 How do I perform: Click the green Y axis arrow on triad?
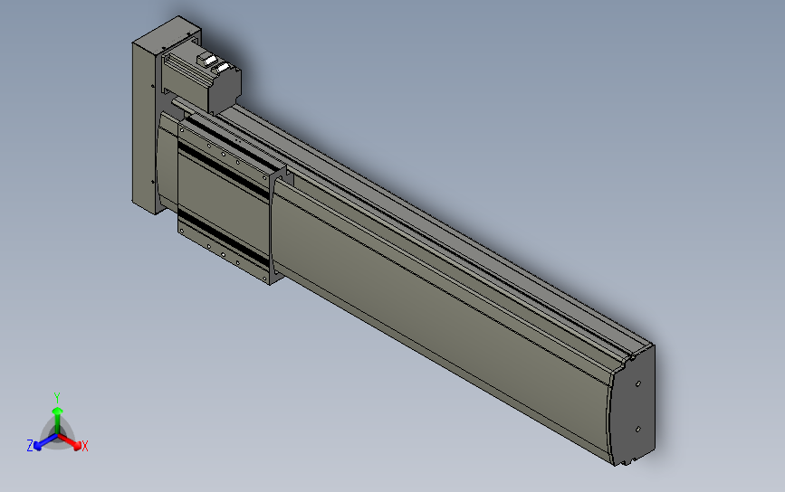click(x=58, y=419)
